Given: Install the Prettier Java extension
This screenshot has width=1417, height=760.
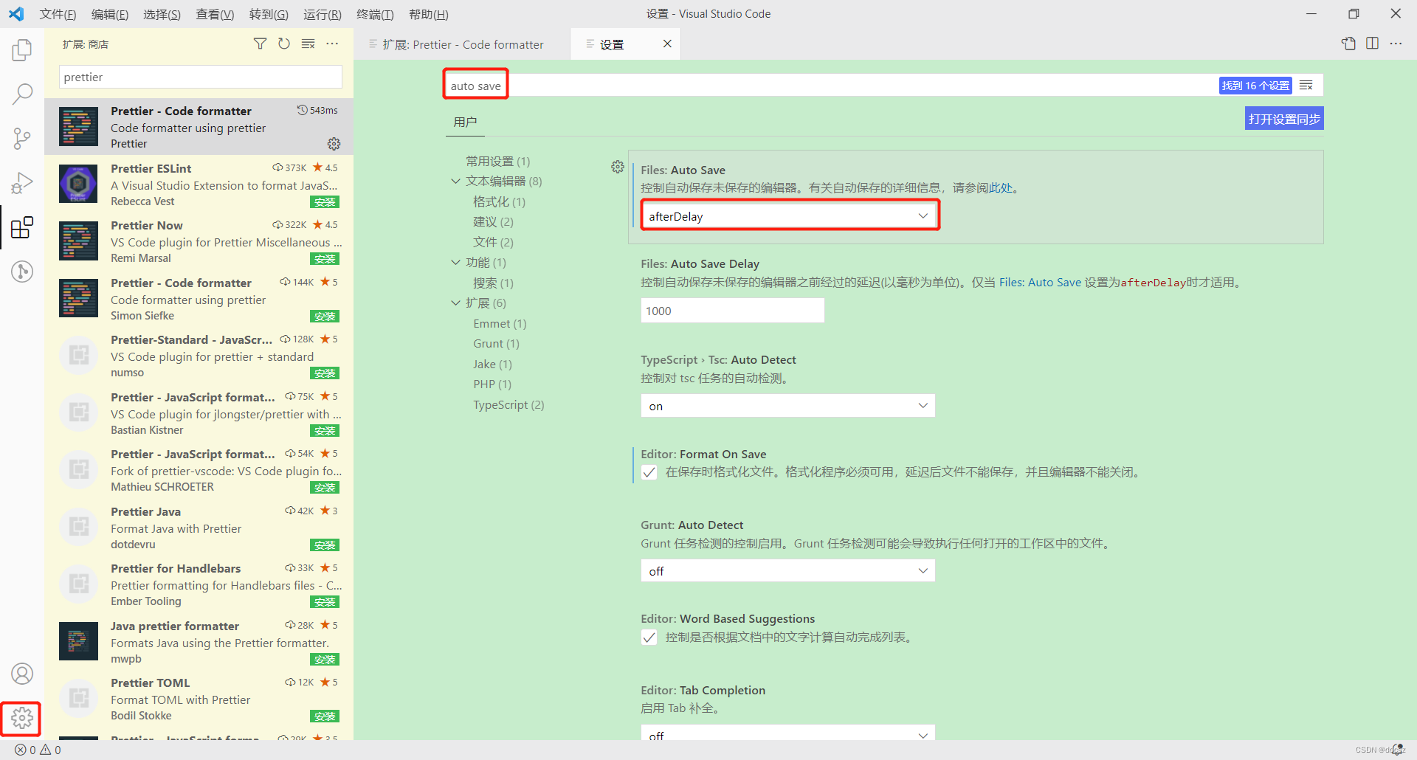Looking at the screenshot, I should coord(325,545).
